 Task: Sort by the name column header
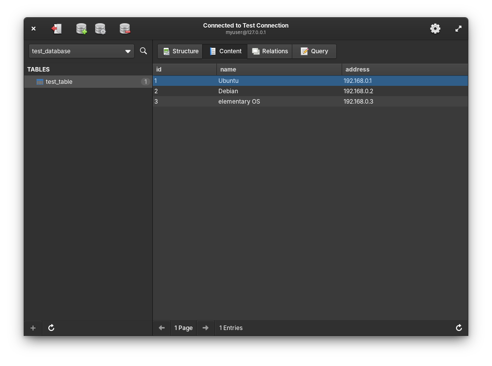click(279, 70)
